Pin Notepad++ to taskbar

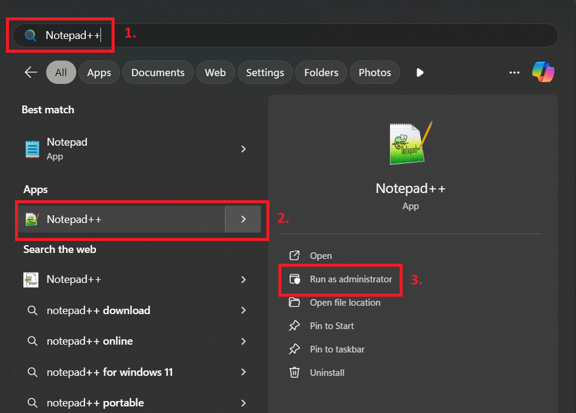pos(337,349)
